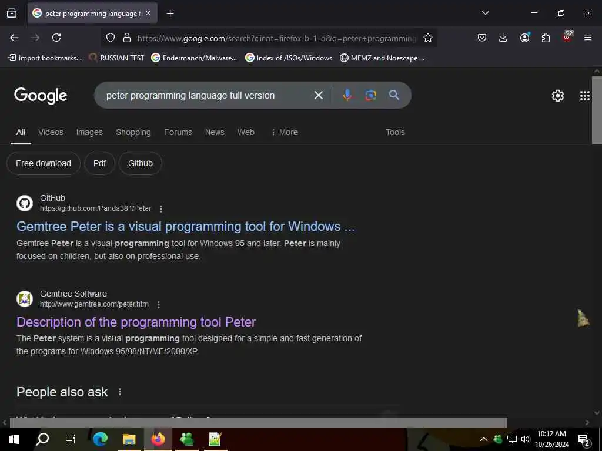Open Description of the programming tool Peter
This screenshot has height=451, width=602.
[136, 322]
